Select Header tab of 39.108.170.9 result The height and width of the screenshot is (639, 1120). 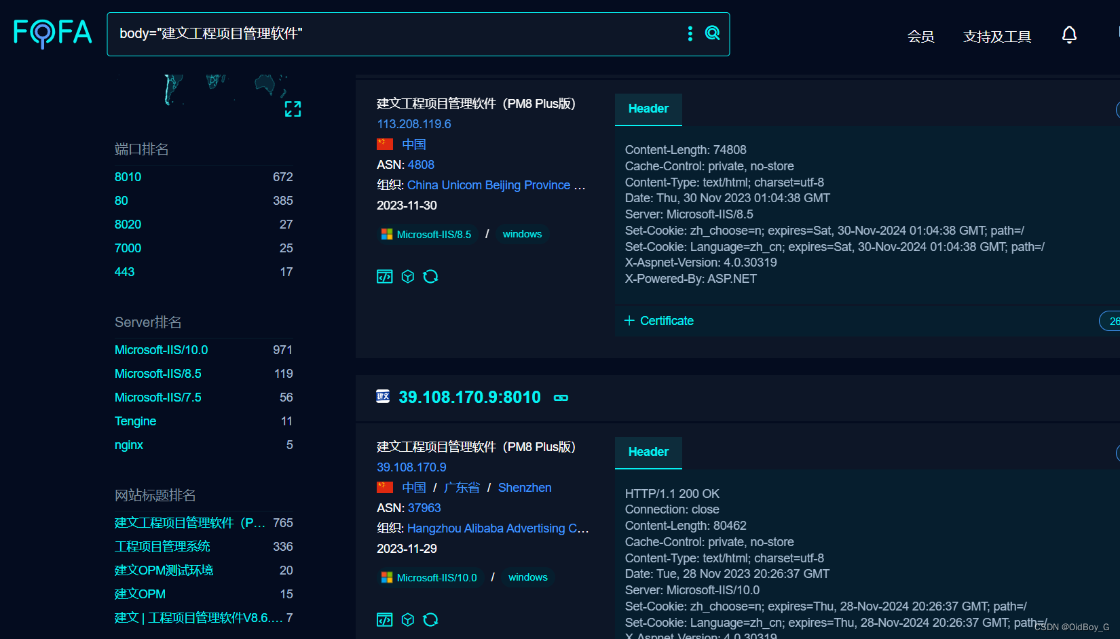[648, 452]
